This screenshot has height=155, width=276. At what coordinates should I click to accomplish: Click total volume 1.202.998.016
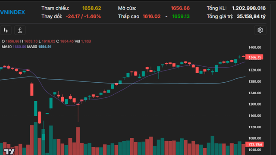249,8
